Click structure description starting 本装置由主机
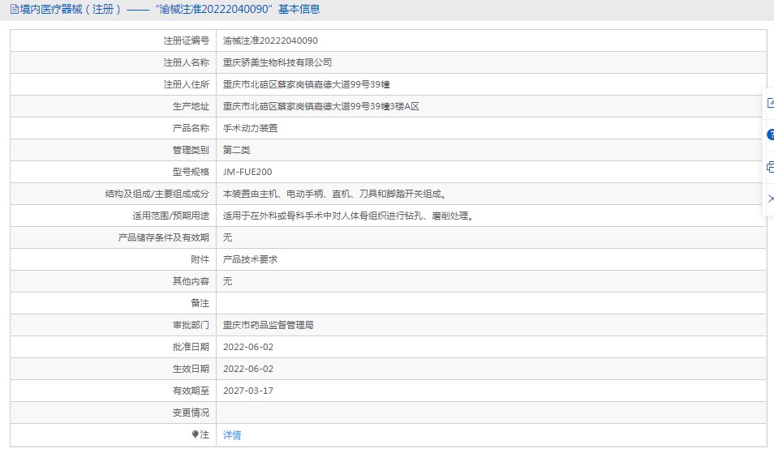The image size is (774, 453). [336, 194]
